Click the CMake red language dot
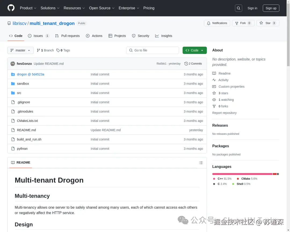The width and height of the screenshot is (290, 232). coord(238,179)
